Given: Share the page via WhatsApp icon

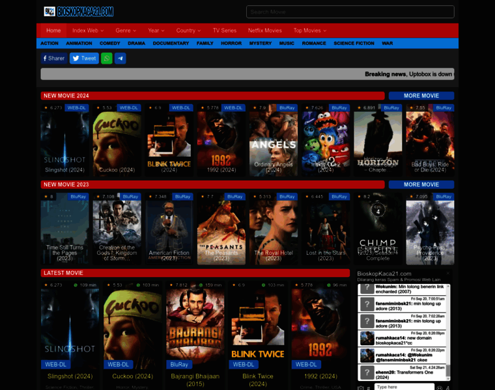Looking at the screenshot, I should (x=107, y=58).
